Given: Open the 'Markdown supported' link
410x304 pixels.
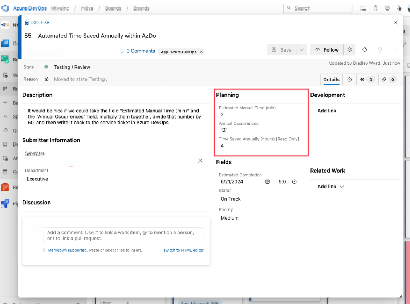Looking at the screenshot, I should 68,250.
